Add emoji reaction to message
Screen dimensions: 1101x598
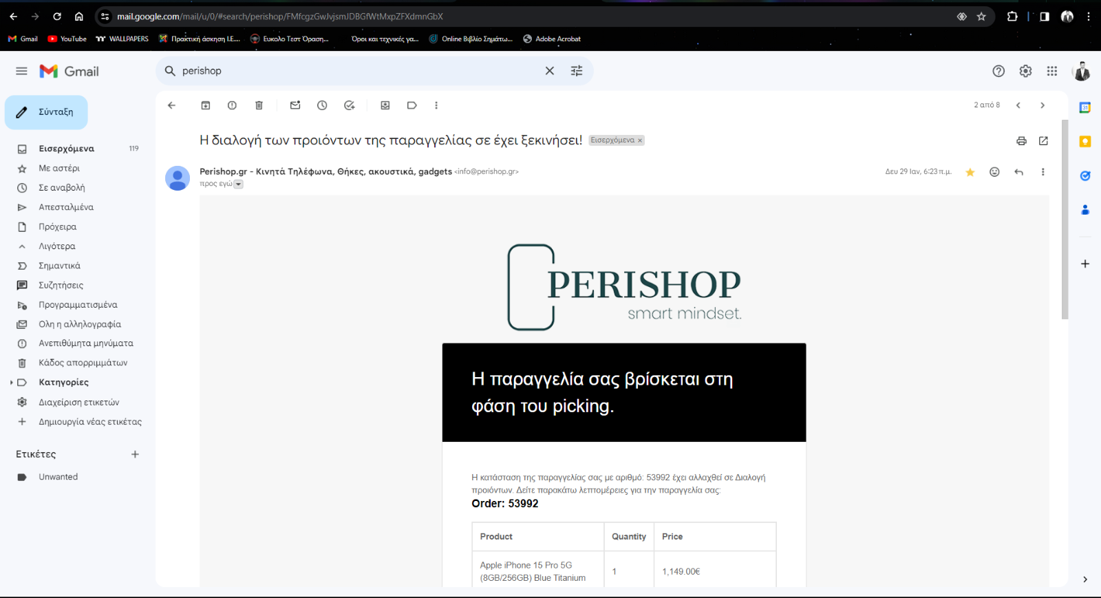[994, 172]
